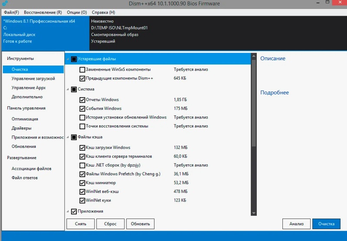Check the Кэш .NET сборок option

click(x=82, y=165)
